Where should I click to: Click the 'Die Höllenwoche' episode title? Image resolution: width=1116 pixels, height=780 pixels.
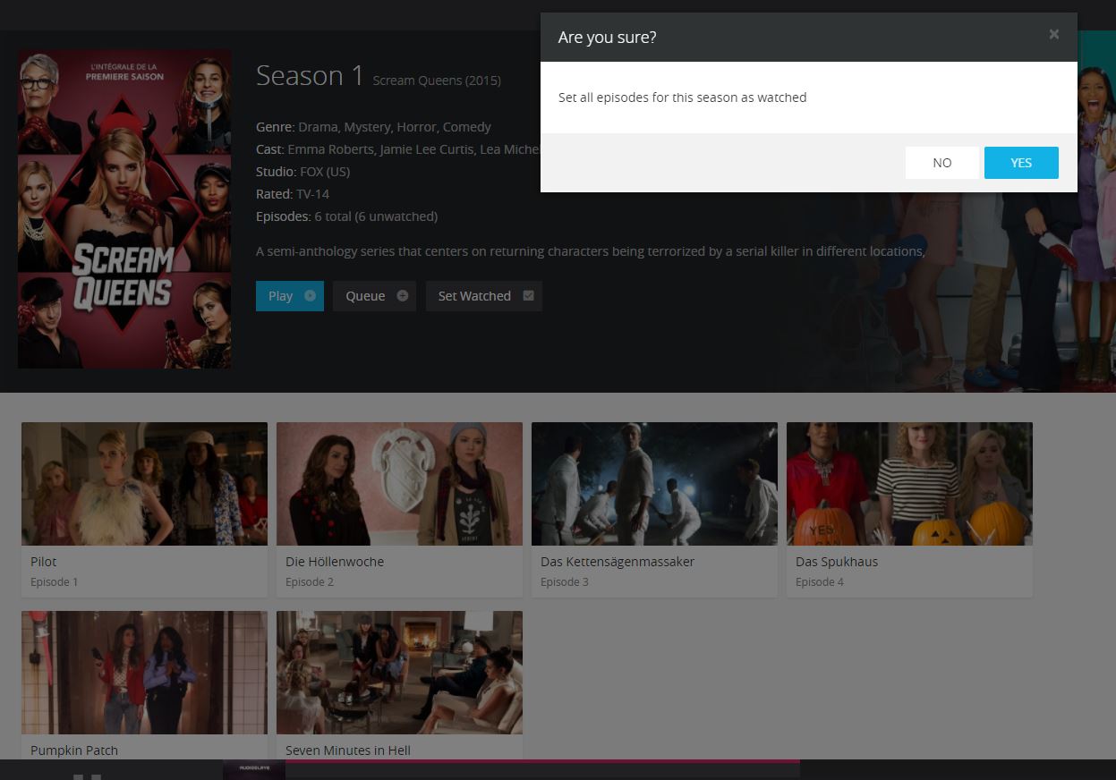pos(335,562)
